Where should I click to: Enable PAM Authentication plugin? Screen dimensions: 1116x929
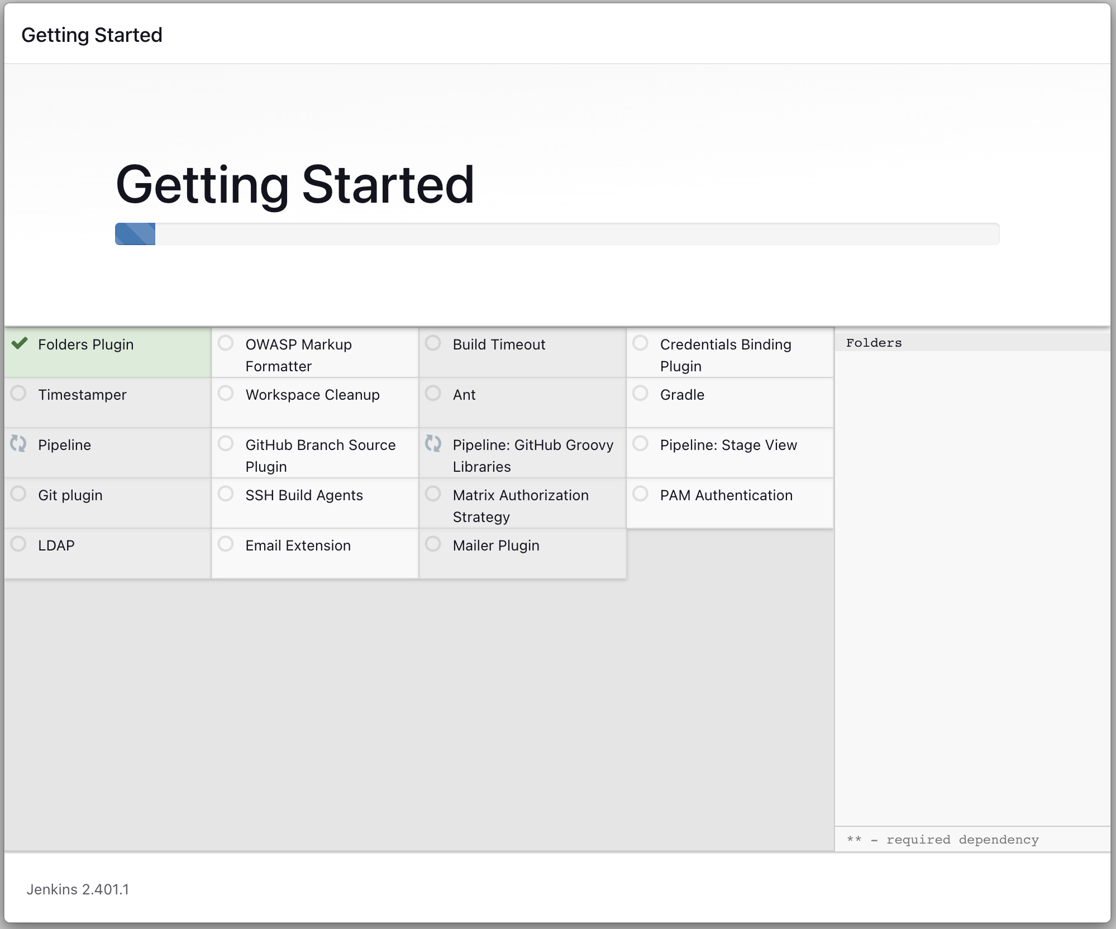(x=640, y=494)
